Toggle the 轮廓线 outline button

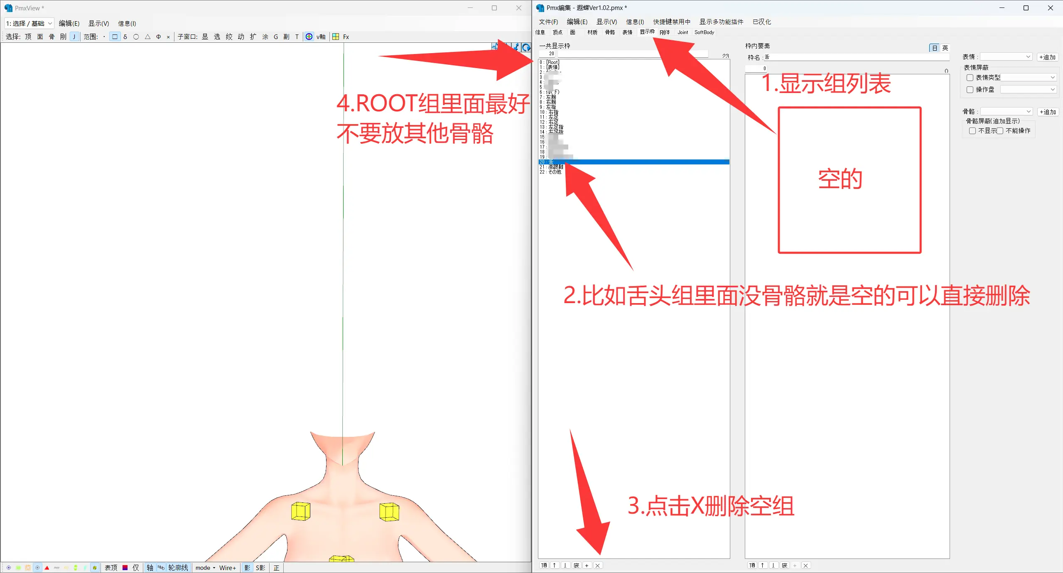[178, 568]
